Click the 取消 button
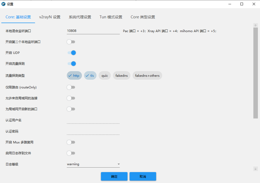The width and height of the screenshot is (260, 183). click(143, 176)
